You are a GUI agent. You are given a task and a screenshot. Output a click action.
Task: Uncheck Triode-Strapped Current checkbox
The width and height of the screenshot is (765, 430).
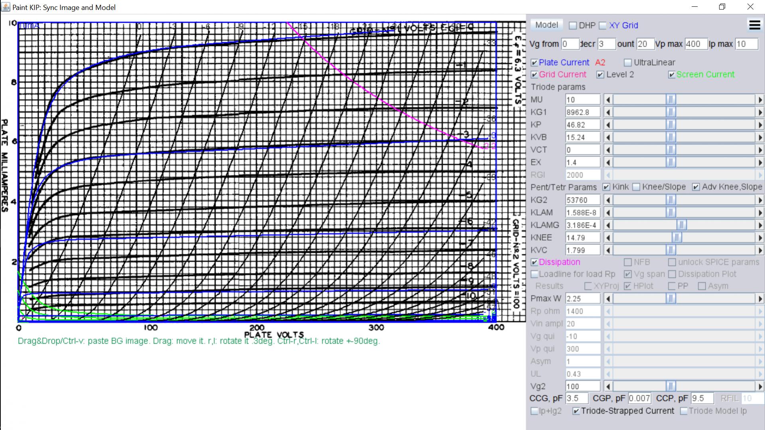point(576,411)
